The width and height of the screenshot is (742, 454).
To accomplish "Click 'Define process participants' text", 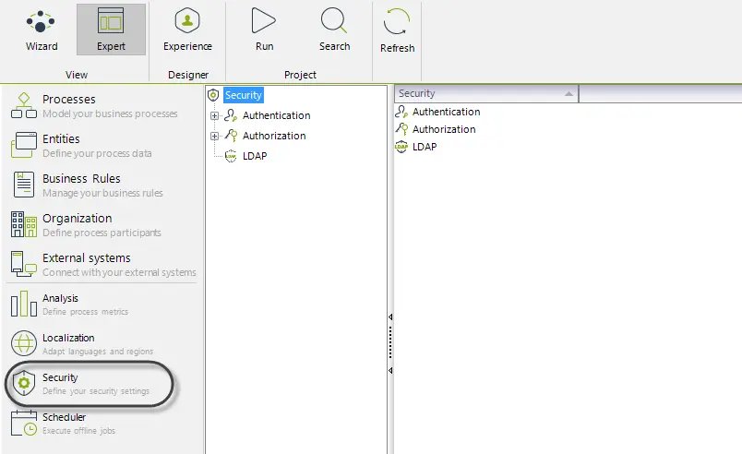I will (x=102, y=233).
